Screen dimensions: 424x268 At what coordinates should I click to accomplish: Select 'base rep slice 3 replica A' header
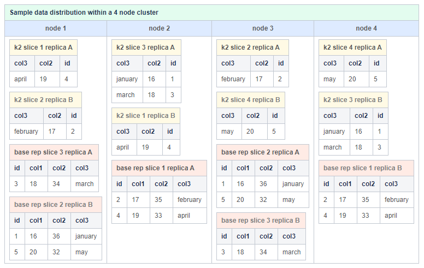(x=54, y=152)
